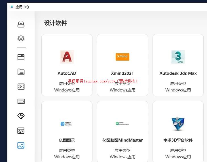
Task: Click the 中望3D blue triangle logo
Action: point(178,124)
